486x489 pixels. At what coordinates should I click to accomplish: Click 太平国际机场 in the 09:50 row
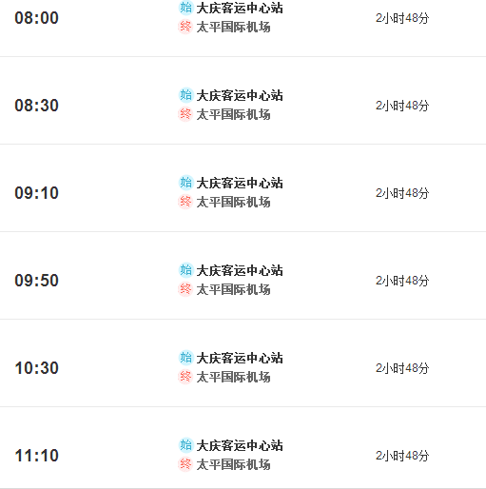point(234,289)
